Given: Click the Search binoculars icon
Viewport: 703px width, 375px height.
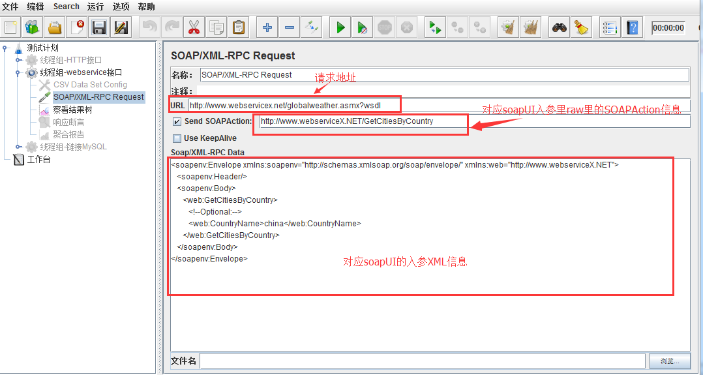Looking at the screenshot, I should pyautogui.click(x=559, y=28).
